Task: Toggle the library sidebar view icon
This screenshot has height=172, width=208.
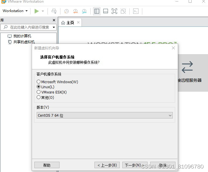Action: (97, 11)
